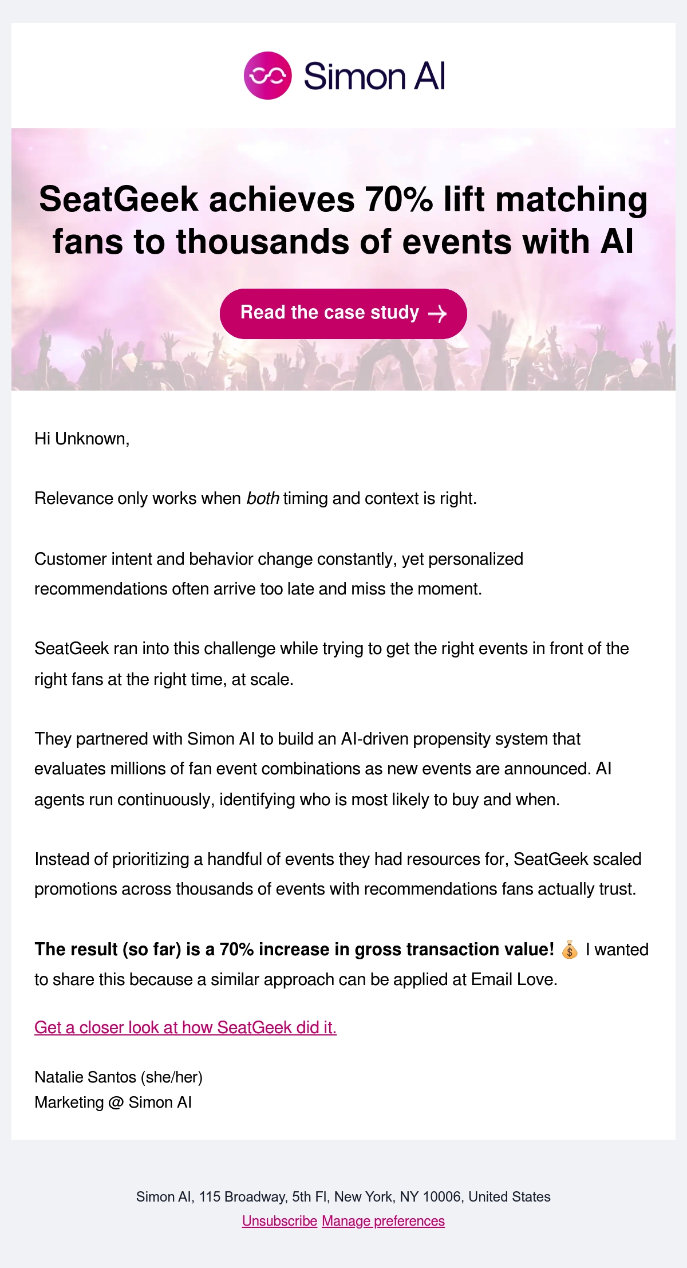
Task: Open the Read the case study button
Action: 343,313
